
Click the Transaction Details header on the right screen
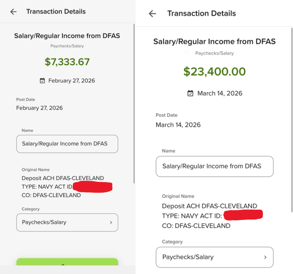[x=202, y=13]
